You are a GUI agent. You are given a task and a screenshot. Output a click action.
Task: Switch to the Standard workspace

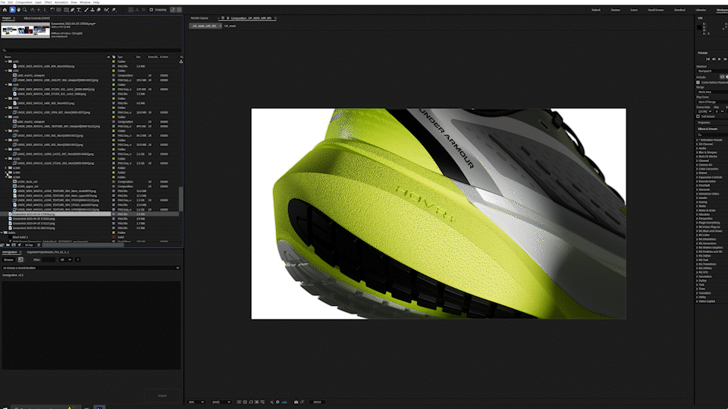tap(679, 10)
